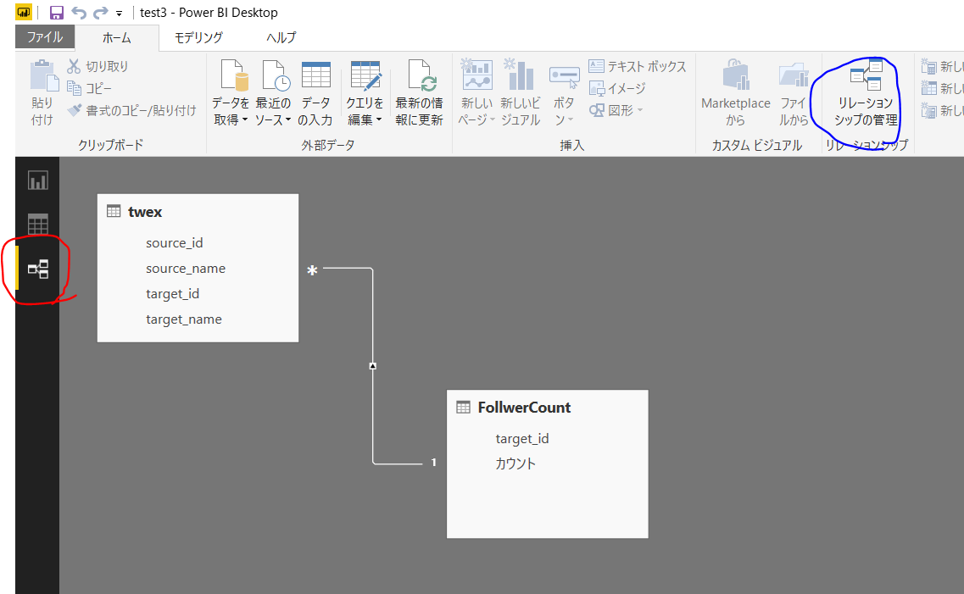Insert a テキスト ボックス text box

(637, 66)
